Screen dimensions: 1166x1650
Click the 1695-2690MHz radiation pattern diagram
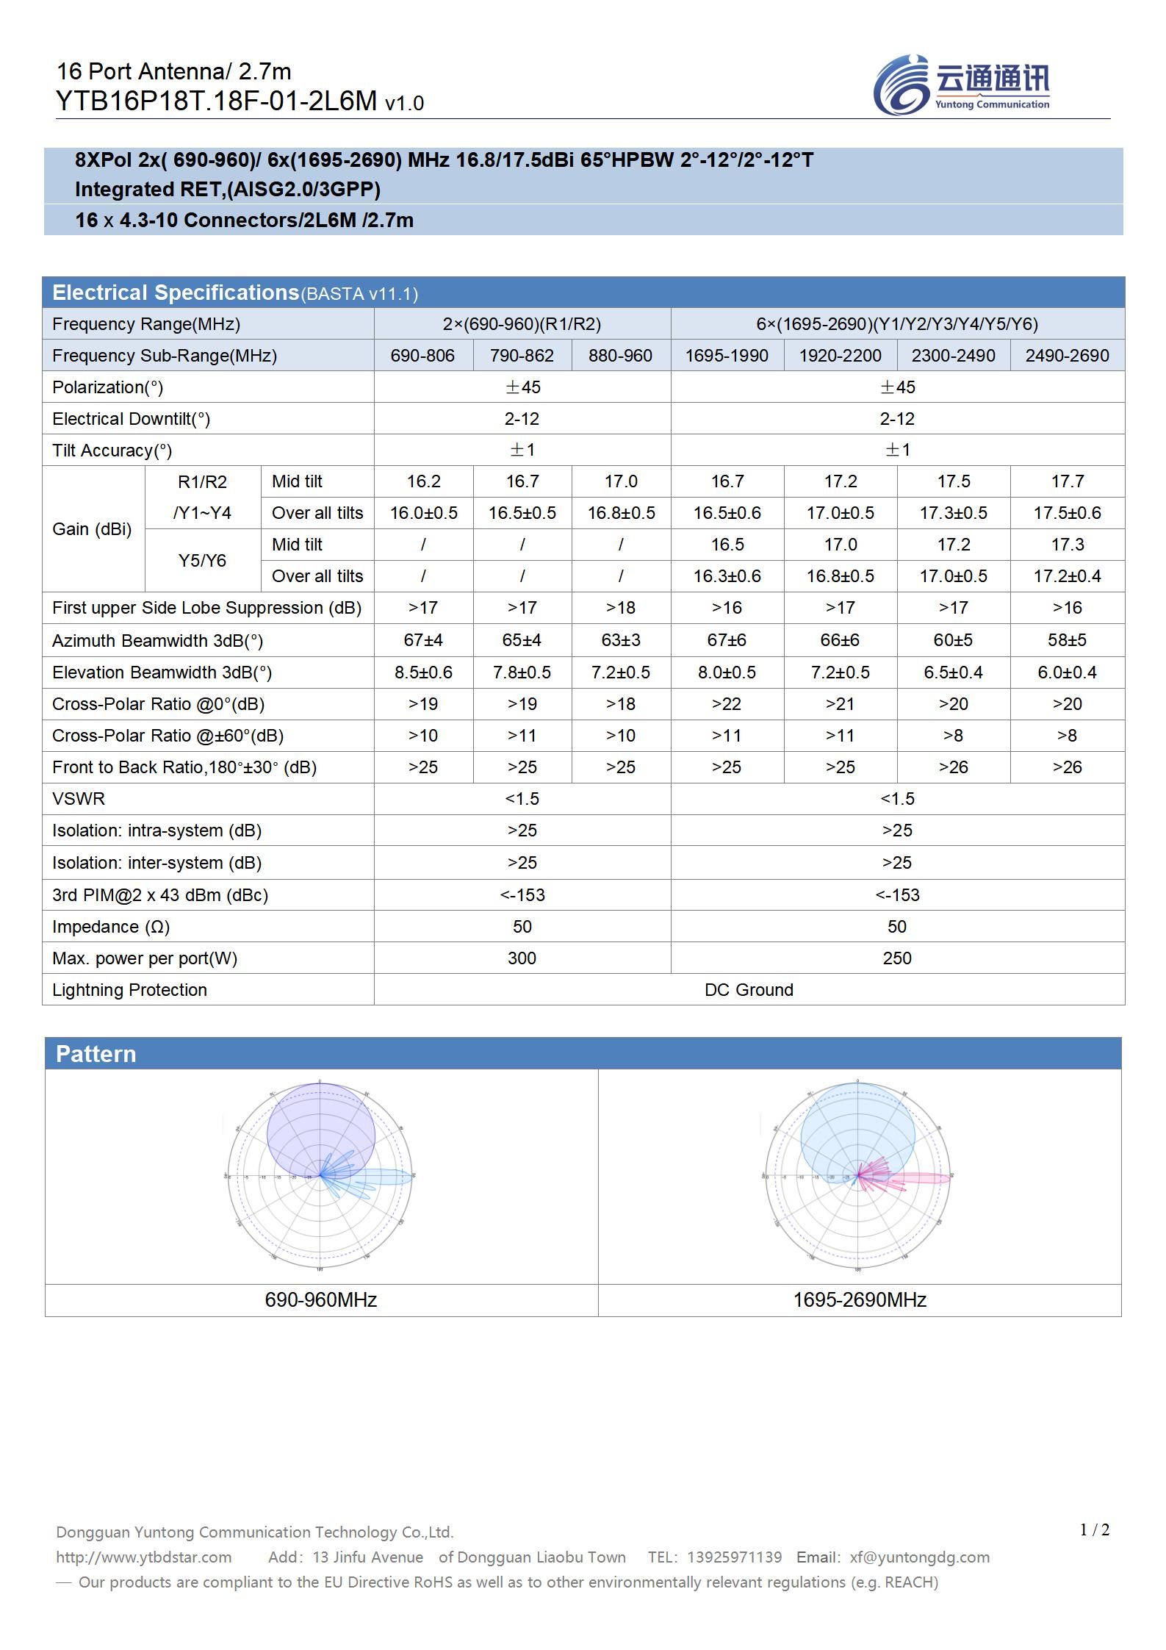[x=857, y=1174]
